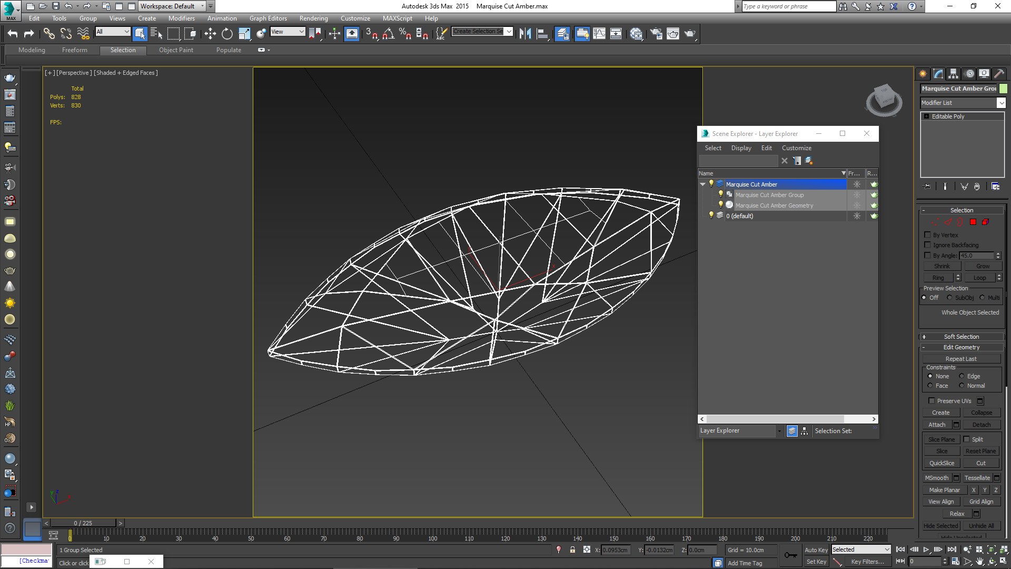Click the Select and Rotate tool icon
The width and height of the screenshot is (1011, 569).
tap(227, 34)
